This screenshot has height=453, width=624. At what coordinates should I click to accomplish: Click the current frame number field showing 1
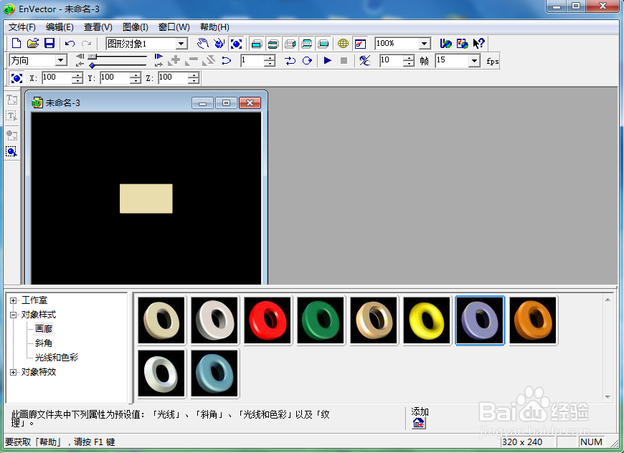click(x=252, y=60)
